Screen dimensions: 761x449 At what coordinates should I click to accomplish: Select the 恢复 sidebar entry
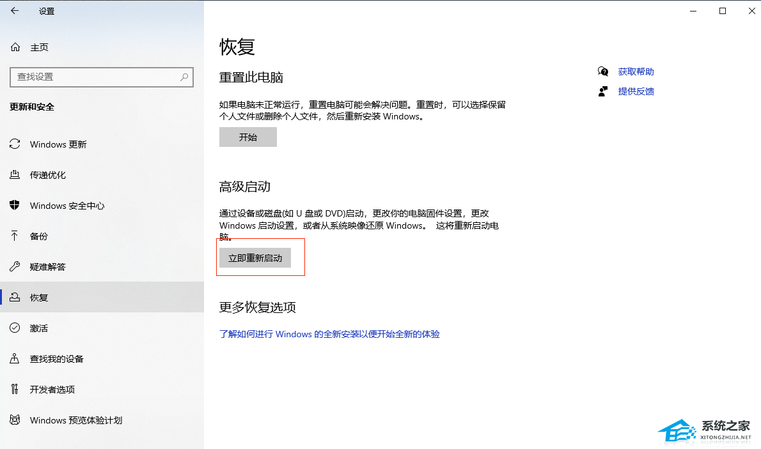click(102, 297)
